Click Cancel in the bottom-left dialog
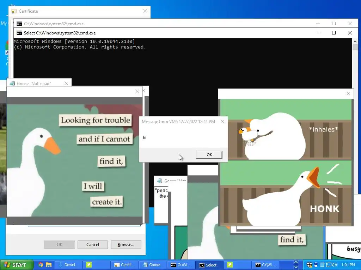Screen dimensions: 361x270 tap(93, 245)
